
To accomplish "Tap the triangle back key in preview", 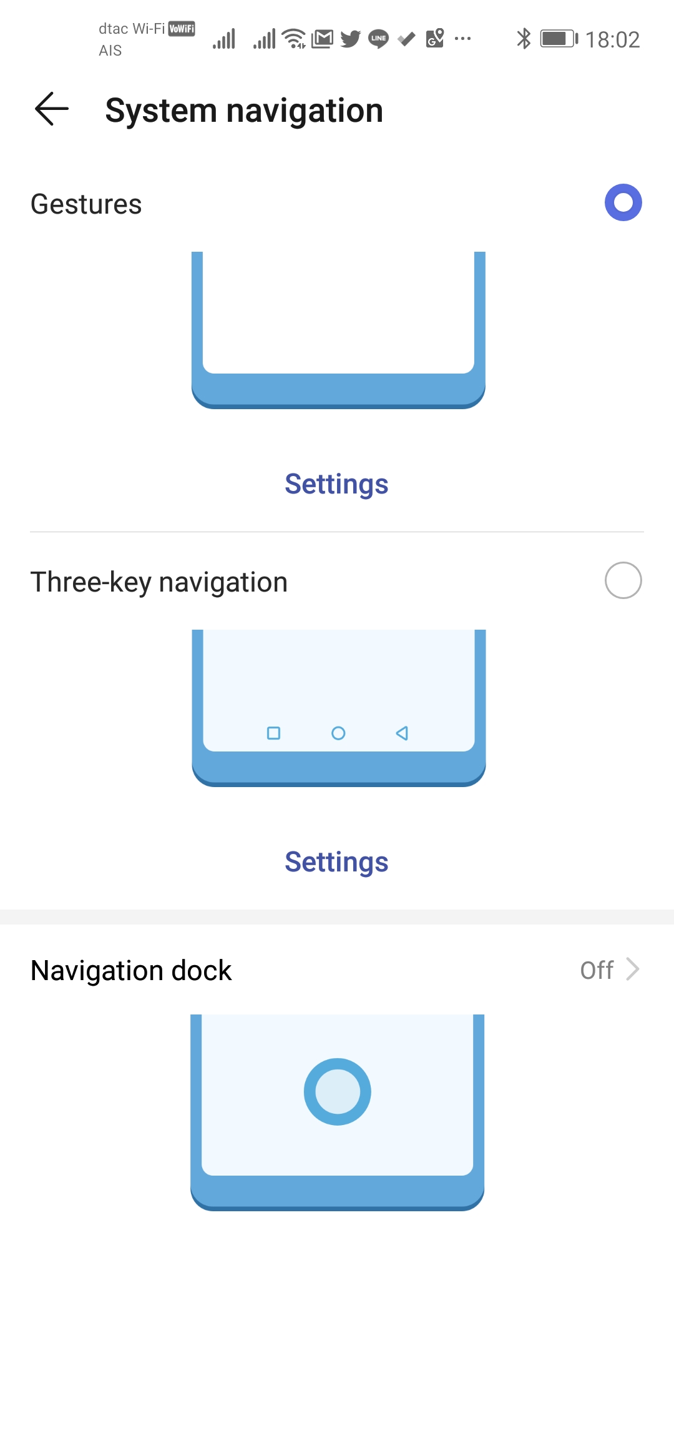I will pos(402,733).
